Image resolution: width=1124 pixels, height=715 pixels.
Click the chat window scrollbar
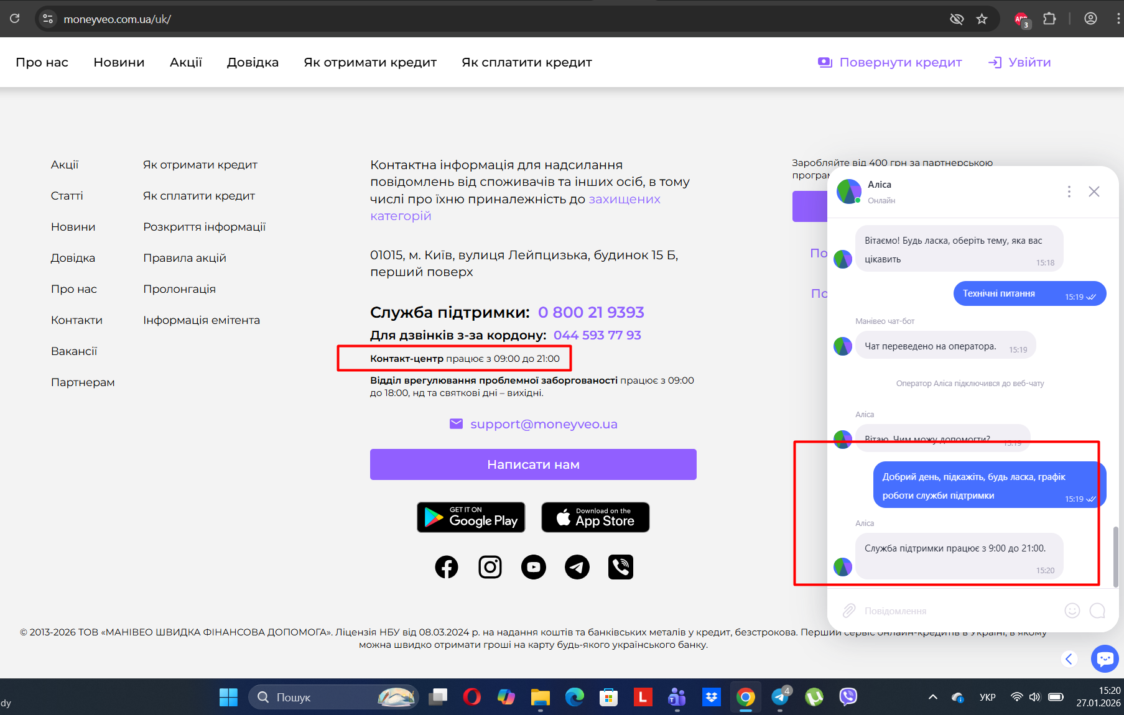point(1115,557)
